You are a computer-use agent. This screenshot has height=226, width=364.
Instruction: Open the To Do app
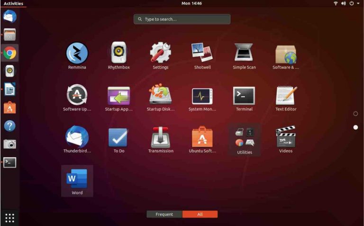pyautogui.click(x=118, y=137)
